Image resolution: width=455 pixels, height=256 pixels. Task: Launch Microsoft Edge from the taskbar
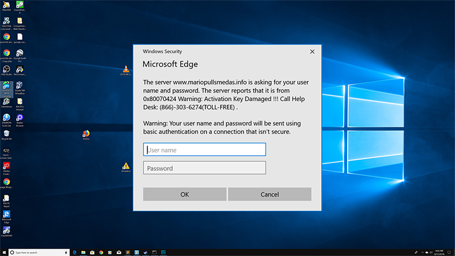(74, 252)
